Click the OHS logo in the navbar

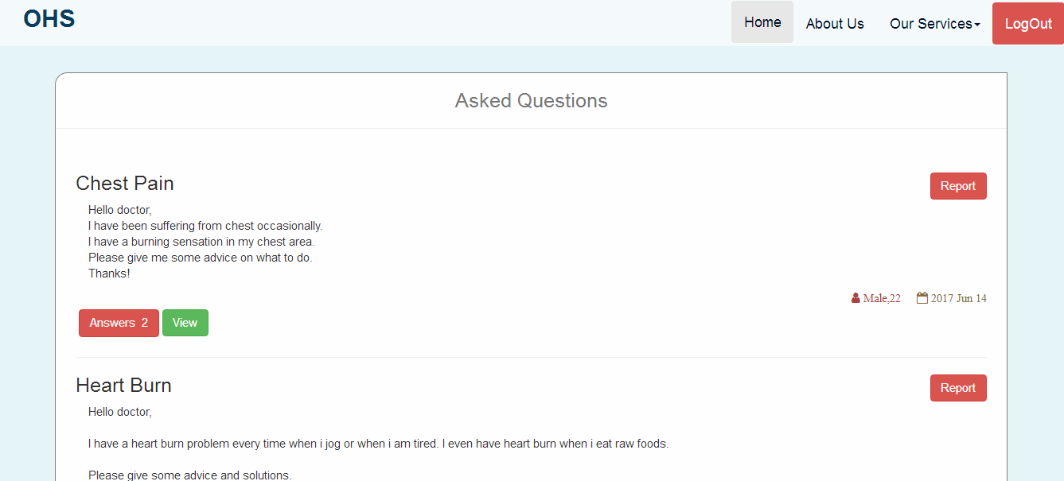49,18
